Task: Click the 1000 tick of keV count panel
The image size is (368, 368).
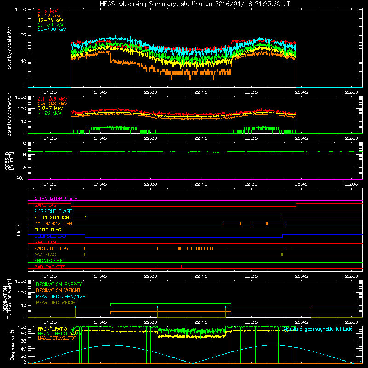Action: click(x=21, y=10)
